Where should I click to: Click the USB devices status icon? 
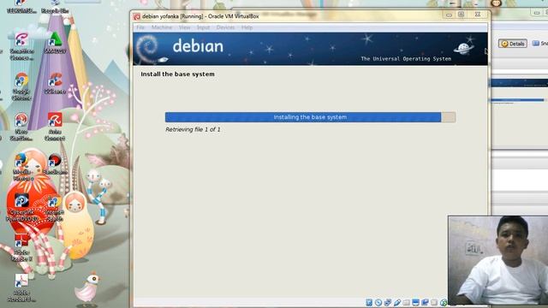[x=397, y=302]
